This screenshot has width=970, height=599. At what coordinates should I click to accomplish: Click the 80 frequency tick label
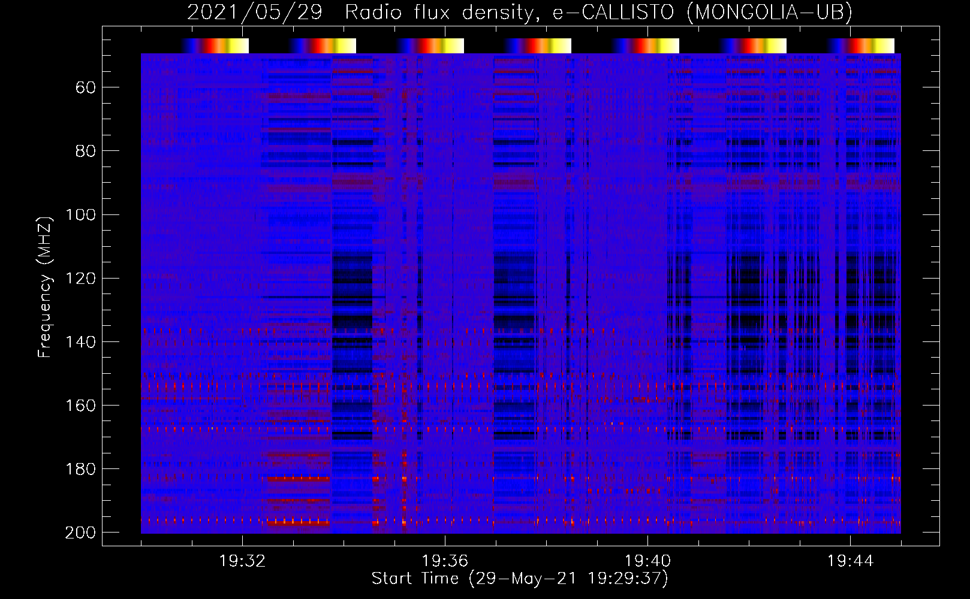pyautogui.click(x=86, y=151)
